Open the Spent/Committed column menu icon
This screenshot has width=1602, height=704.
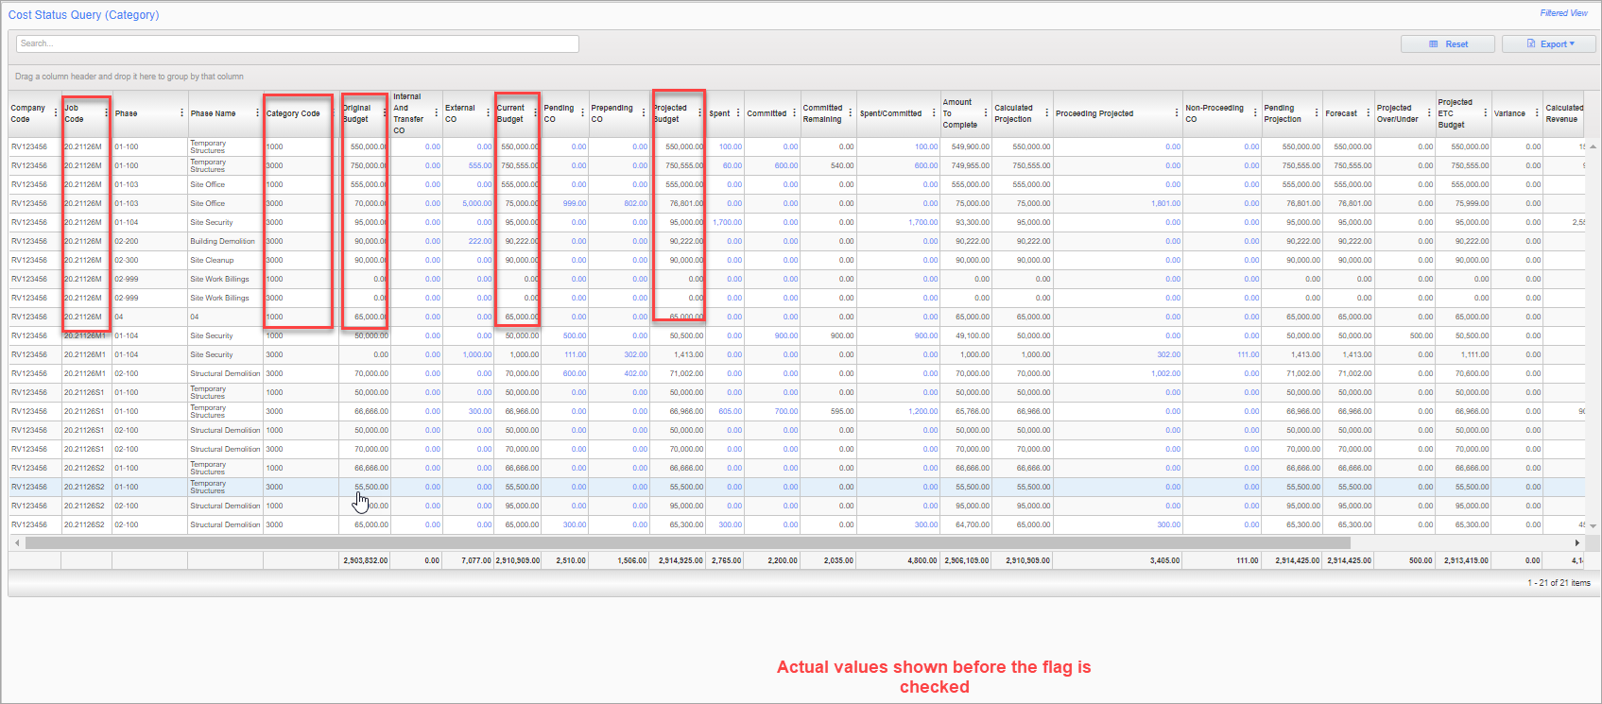click(934, 113)
